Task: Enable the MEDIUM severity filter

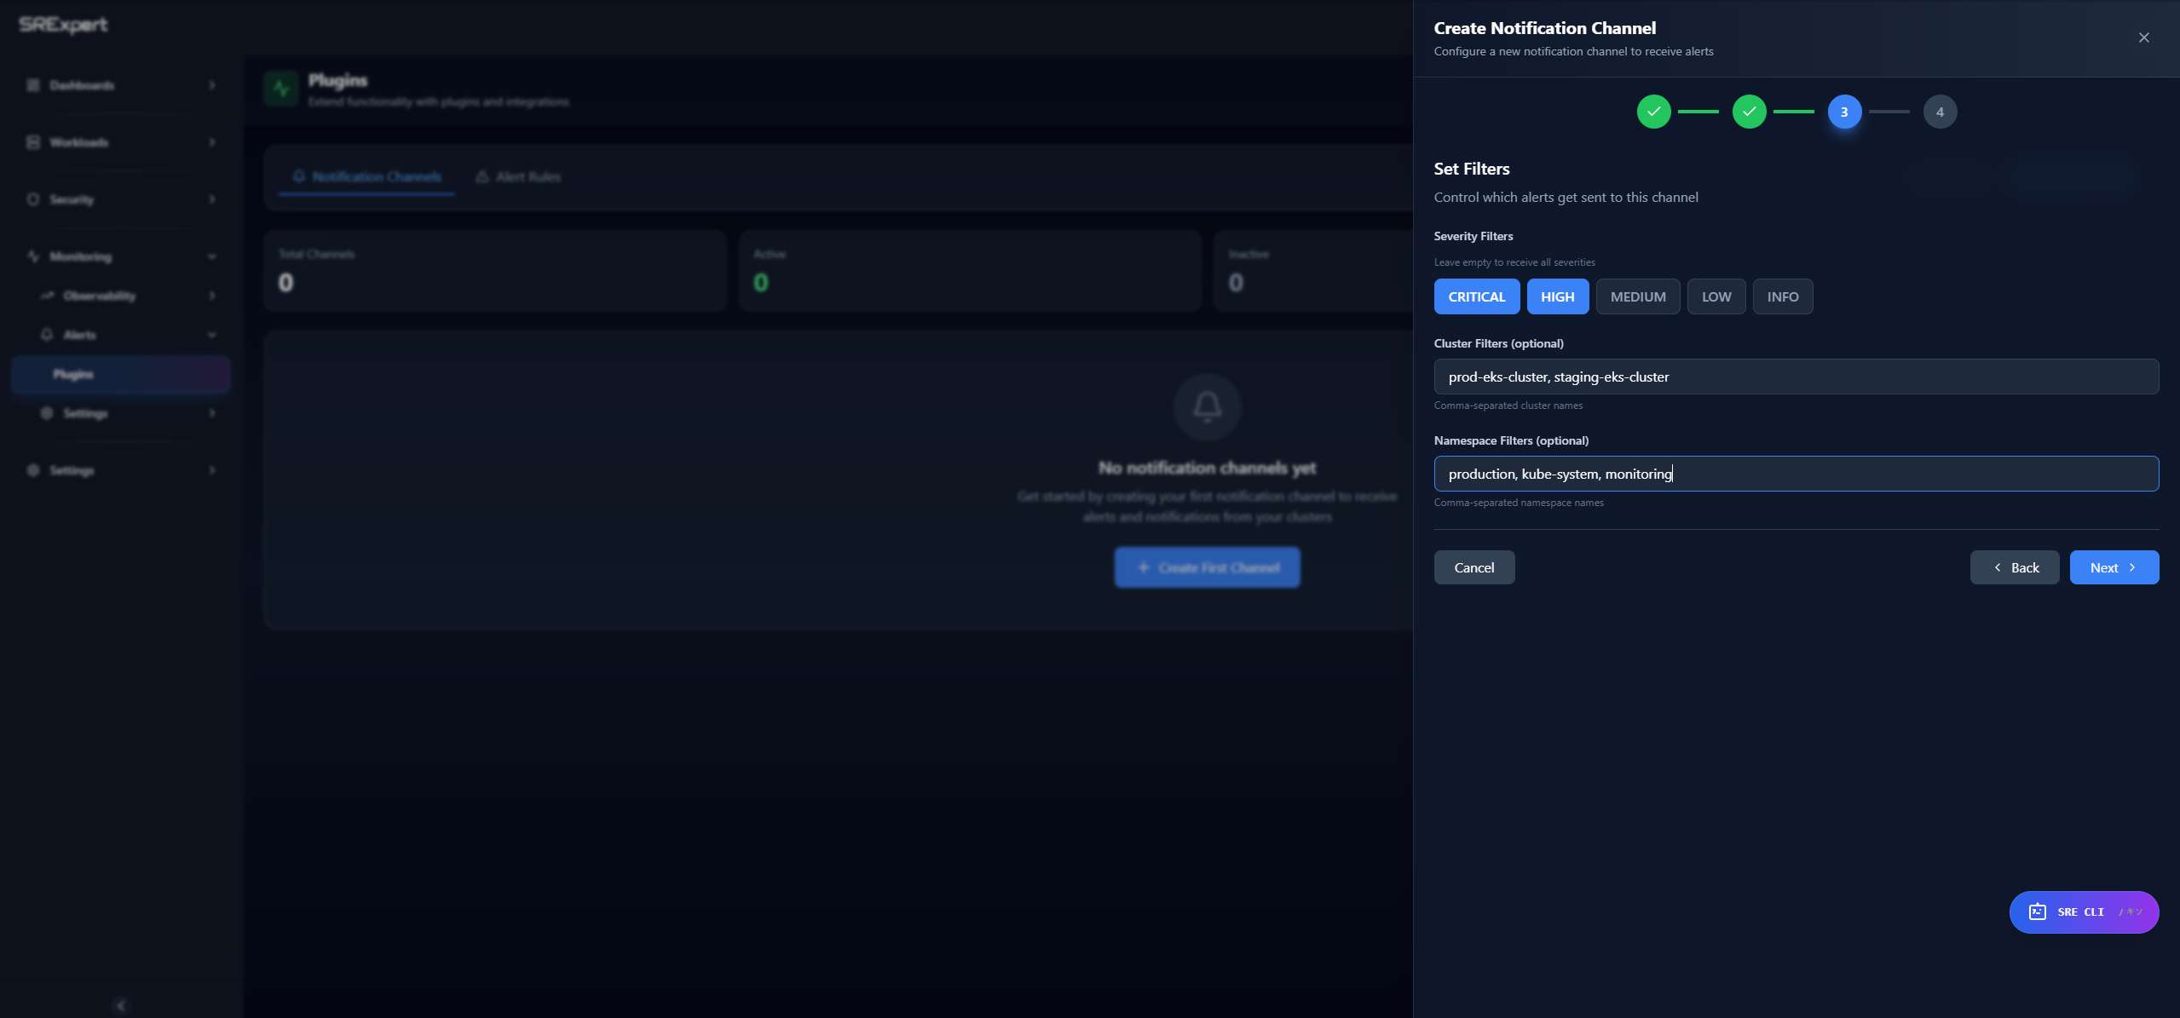Action: coord(1637,296)
